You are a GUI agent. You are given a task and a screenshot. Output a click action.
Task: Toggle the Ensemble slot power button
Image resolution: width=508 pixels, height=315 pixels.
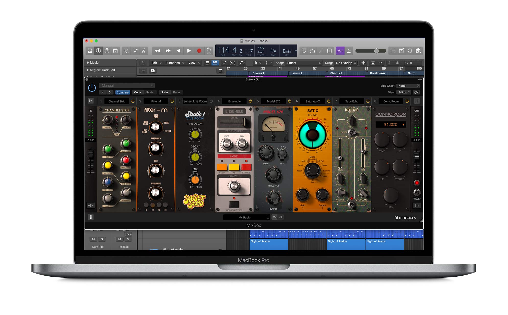[x=250, y=101]
